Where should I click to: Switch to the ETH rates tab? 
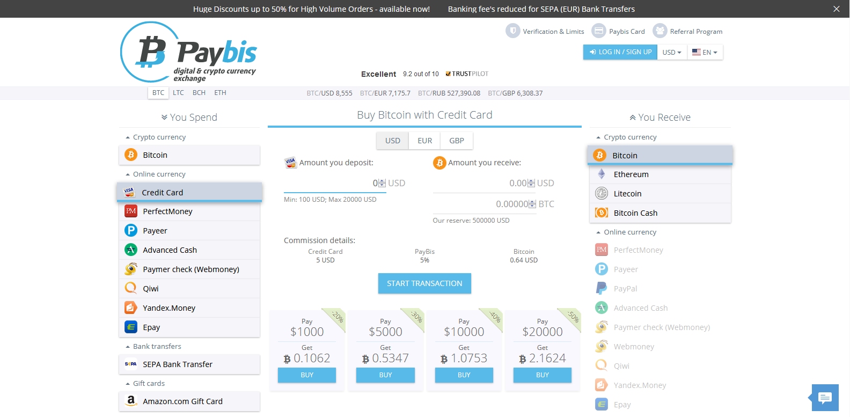pos(220,93)
